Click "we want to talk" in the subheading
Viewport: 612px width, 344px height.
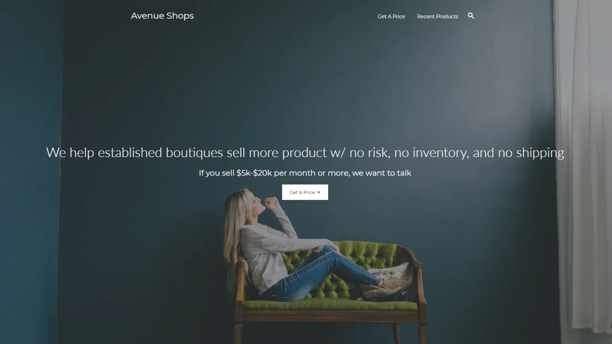(381, 173)
